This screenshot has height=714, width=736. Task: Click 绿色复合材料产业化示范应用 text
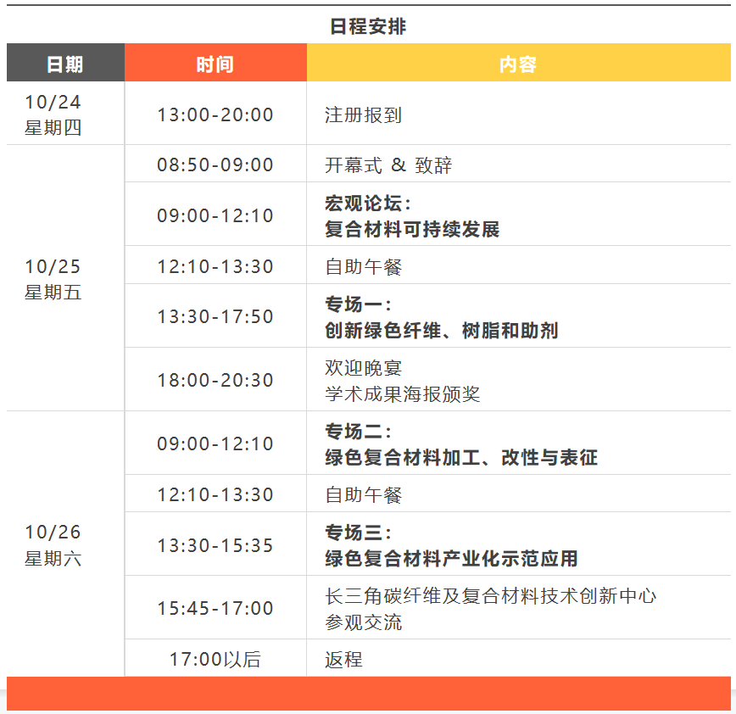(x=451, y=559)
